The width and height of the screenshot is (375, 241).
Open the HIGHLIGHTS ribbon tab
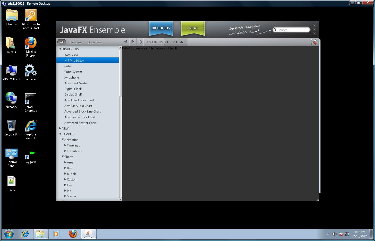[x=161, y=28]
